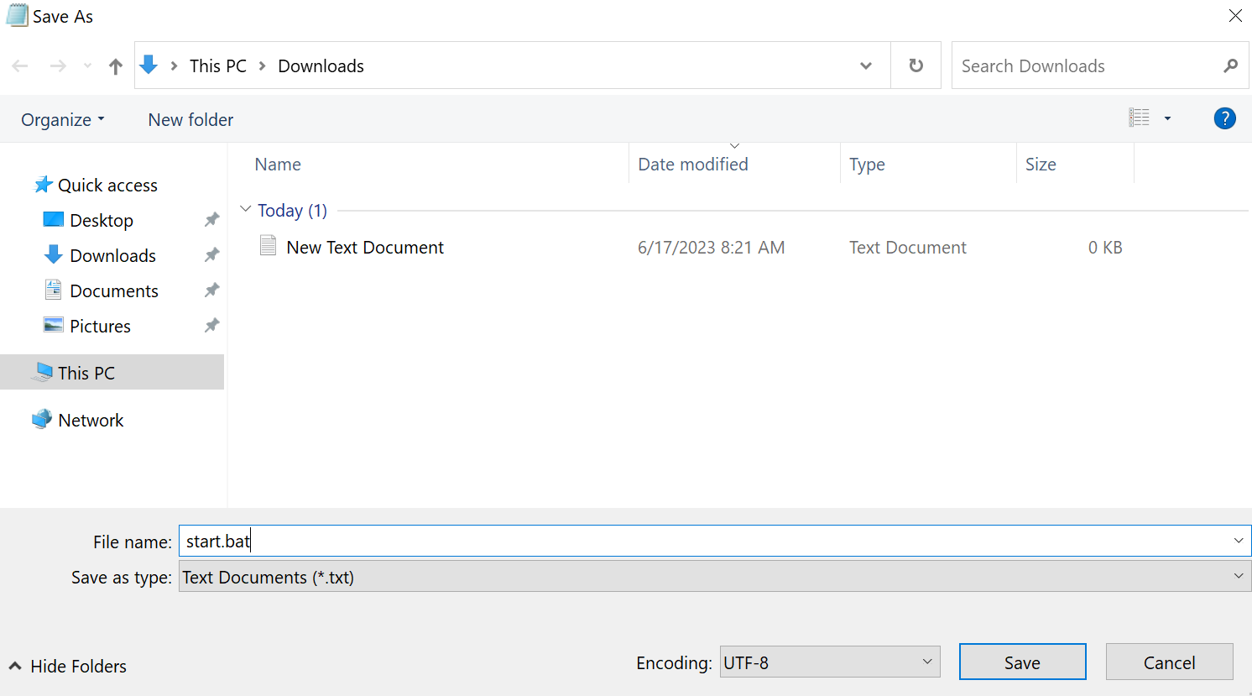Click the Up one level arrow
The height and width of the screenshot is (696, 1252).
click(x=116, y=66)
